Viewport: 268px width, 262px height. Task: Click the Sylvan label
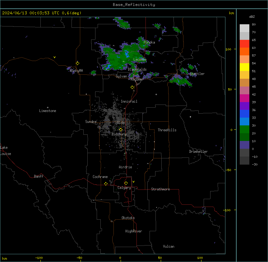(x=121, y=76)
